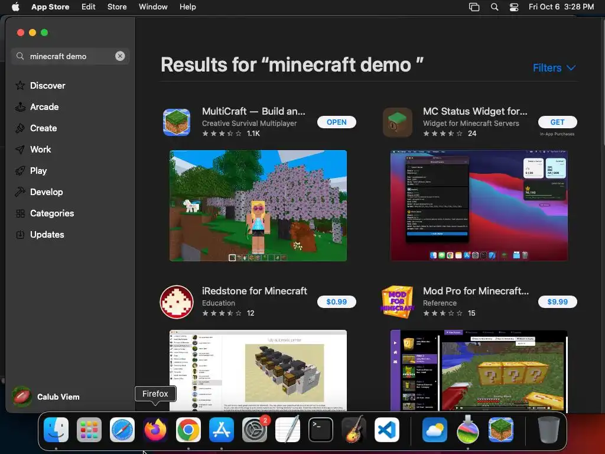
Task: Click GET for MC Status Widget
Action: coord(557,122)
